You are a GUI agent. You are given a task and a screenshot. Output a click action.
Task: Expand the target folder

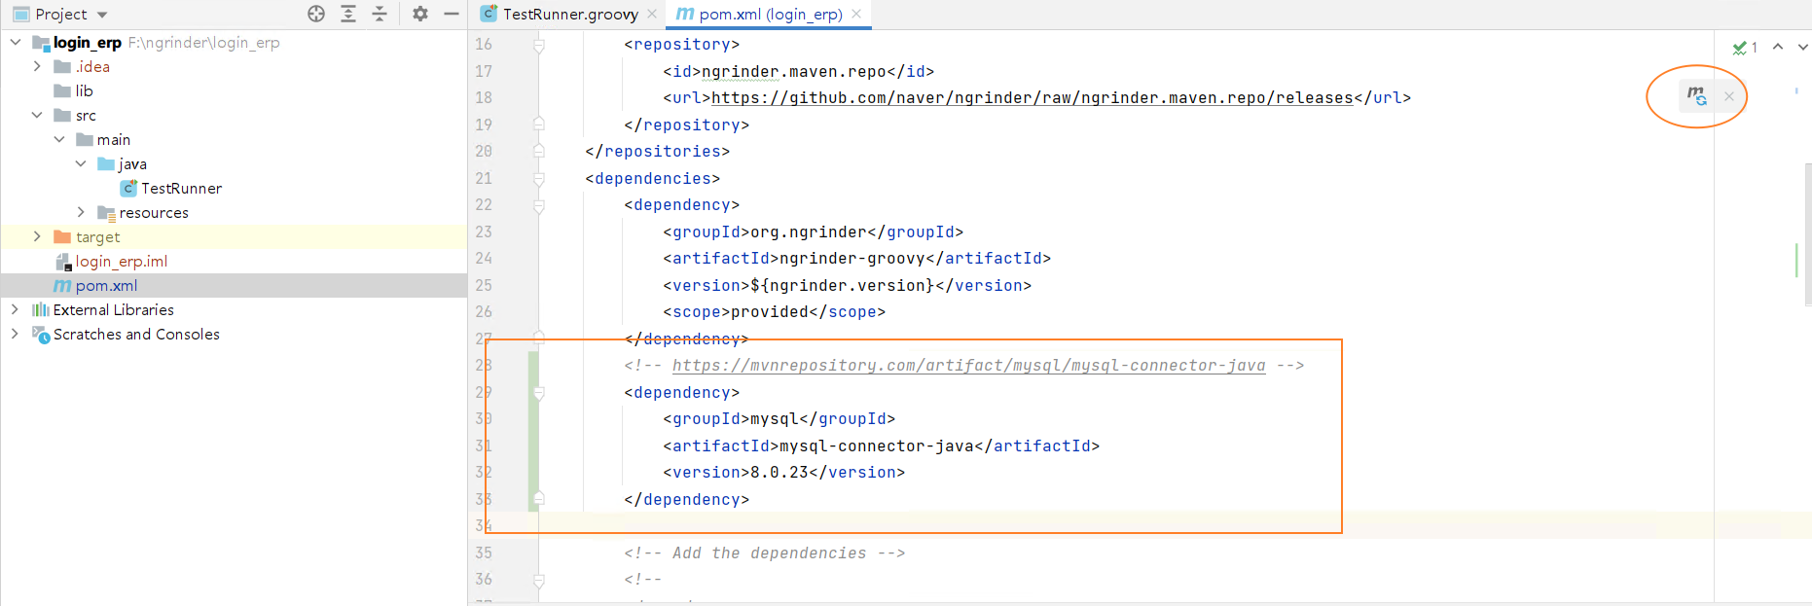[x=37, y=236]
